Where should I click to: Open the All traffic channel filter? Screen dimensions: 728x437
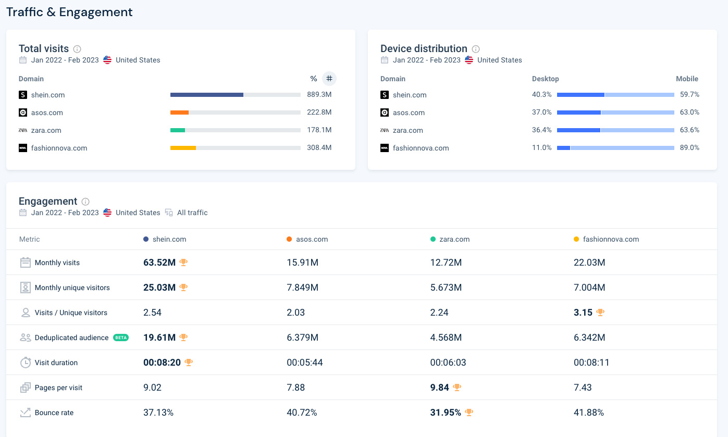tap(192, 213)
